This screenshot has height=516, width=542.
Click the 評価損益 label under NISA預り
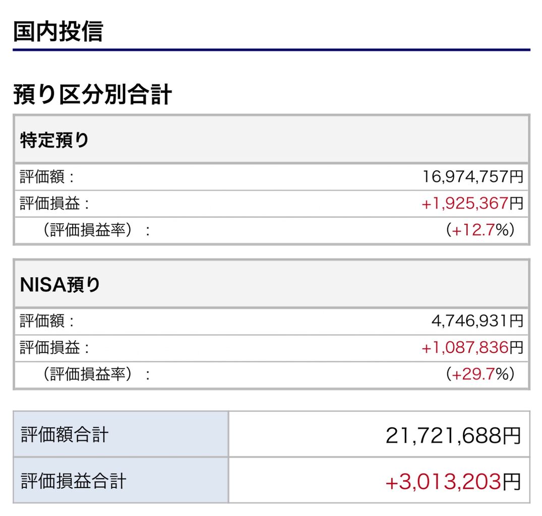click(54, 347)
